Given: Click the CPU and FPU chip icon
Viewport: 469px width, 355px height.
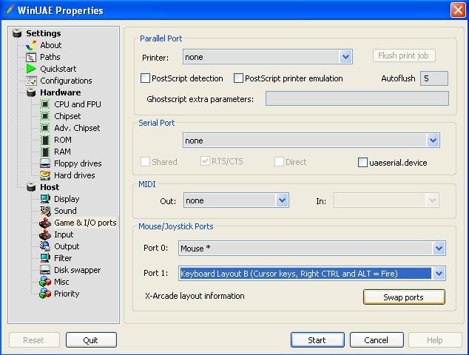Looking at the screenshot, I should pyautogui.click(x=45, y=104).
